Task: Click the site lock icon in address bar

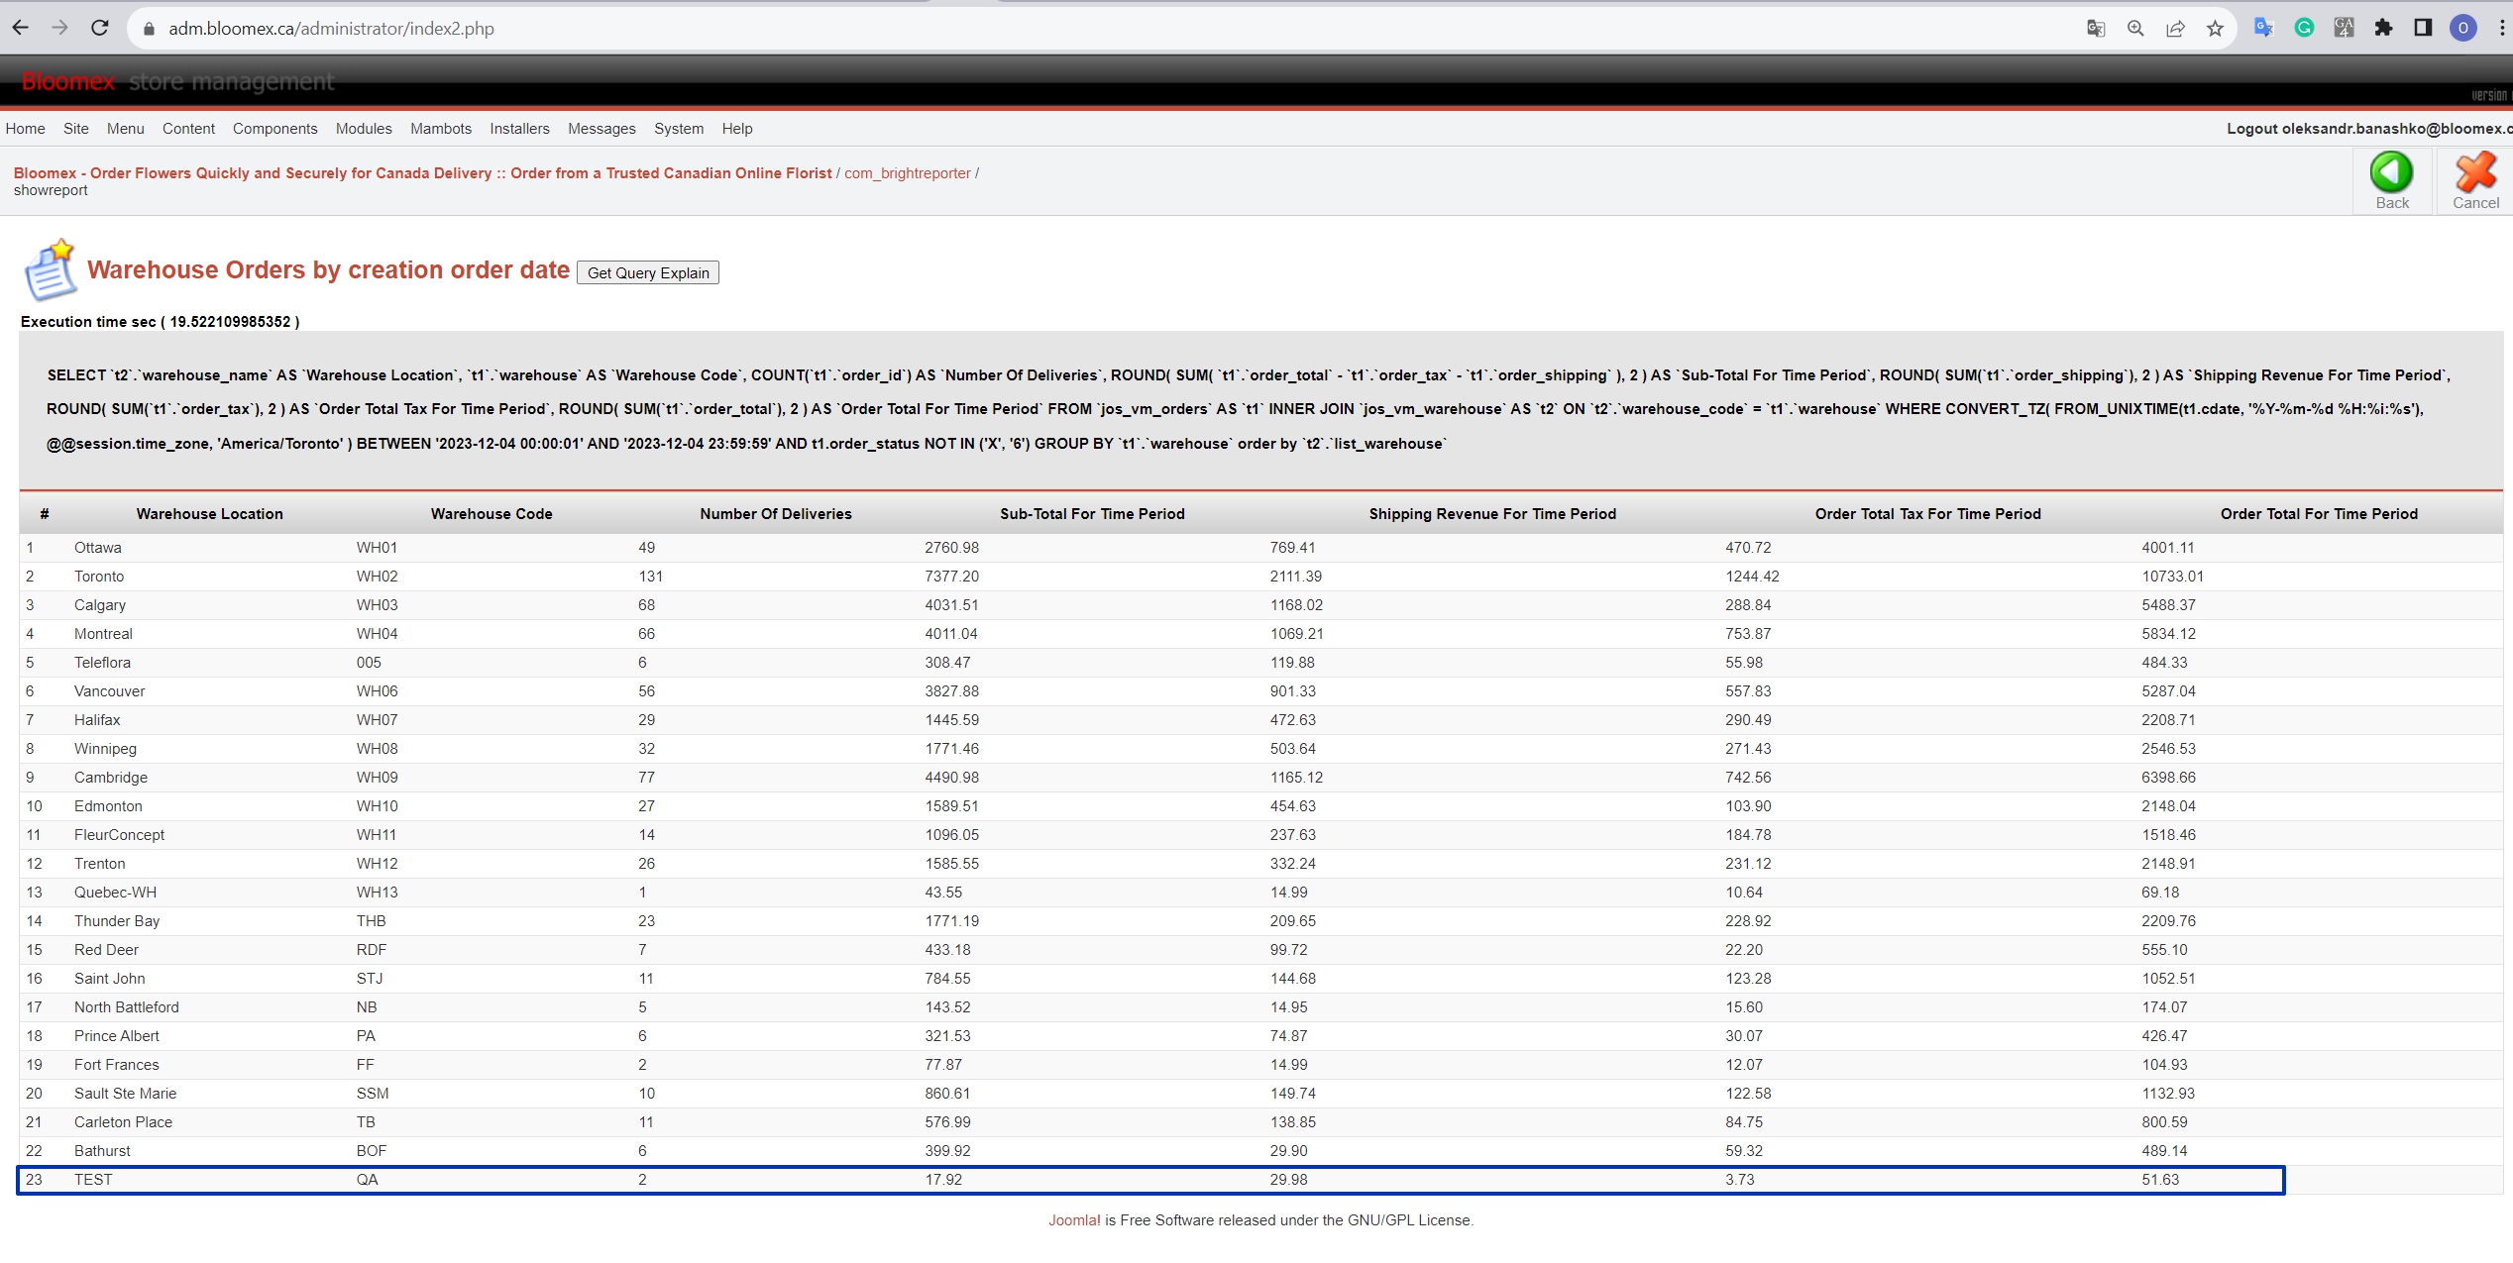Action: pyautogui.click(x=150, y=29)
